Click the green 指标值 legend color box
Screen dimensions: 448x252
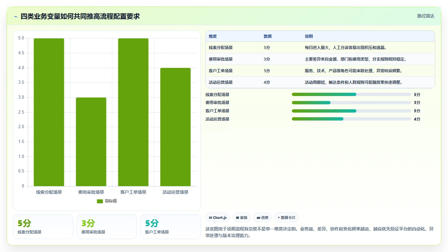(x=100, y=201)
